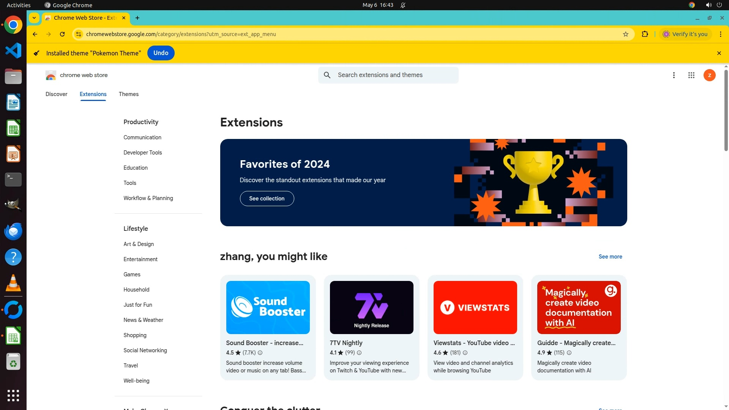Image resolution: width=729 pixels, height=410 pixels.
Task: Dismiss the Pokemon Theme installed notification bar
Action: coord(719,53)
